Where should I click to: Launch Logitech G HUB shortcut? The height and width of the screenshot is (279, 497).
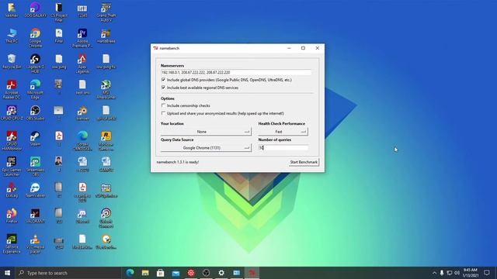click(x=35, y=64)
